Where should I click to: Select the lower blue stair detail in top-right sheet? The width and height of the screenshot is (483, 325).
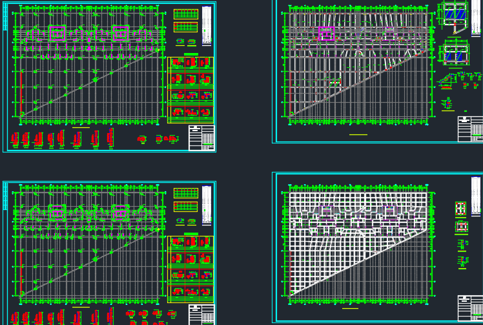point(455,54)
